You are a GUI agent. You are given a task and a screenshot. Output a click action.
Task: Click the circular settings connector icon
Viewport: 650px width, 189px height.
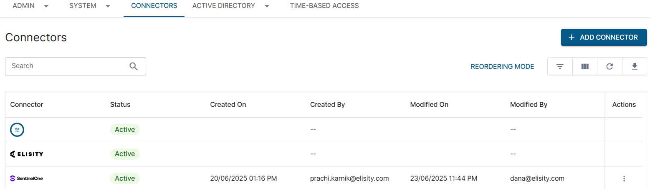pyautogui.click(x=17, y=130)
